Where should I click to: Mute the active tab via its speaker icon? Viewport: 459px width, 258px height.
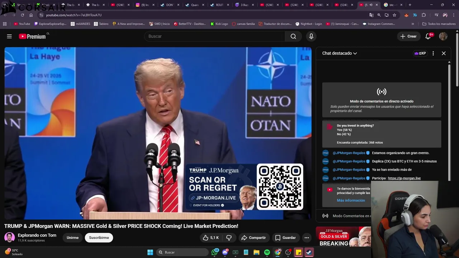point(371,5)
